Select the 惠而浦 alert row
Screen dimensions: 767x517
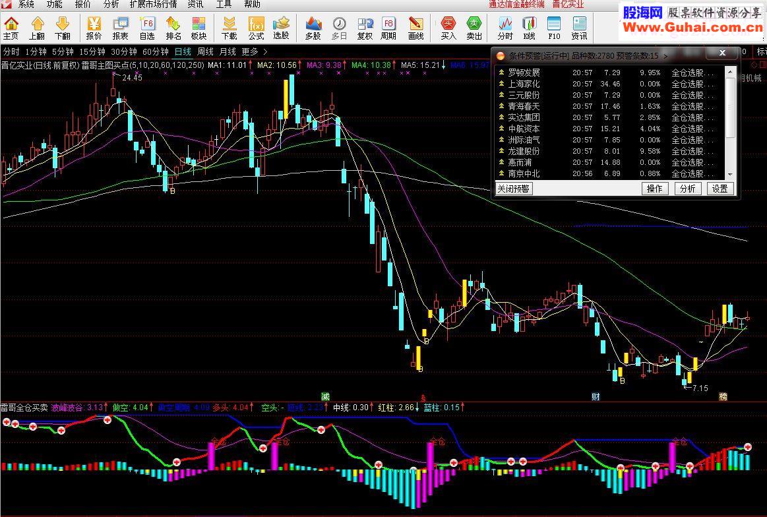pos(611,163)
